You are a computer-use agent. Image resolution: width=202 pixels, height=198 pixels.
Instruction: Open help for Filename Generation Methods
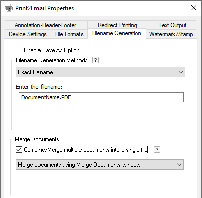click(x=95, y=60)
